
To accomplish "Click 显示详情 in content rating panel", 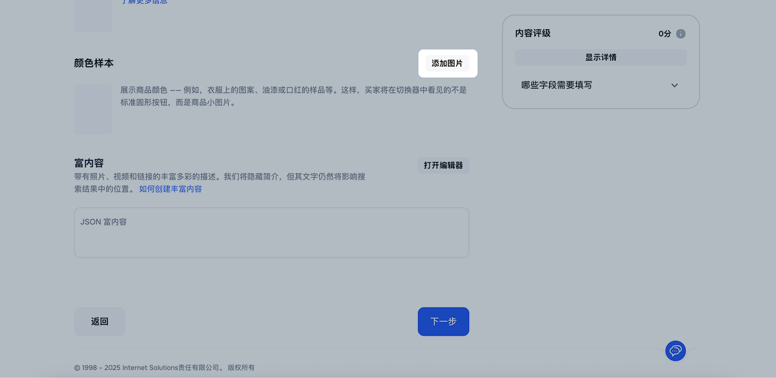I will coord(601,57).
